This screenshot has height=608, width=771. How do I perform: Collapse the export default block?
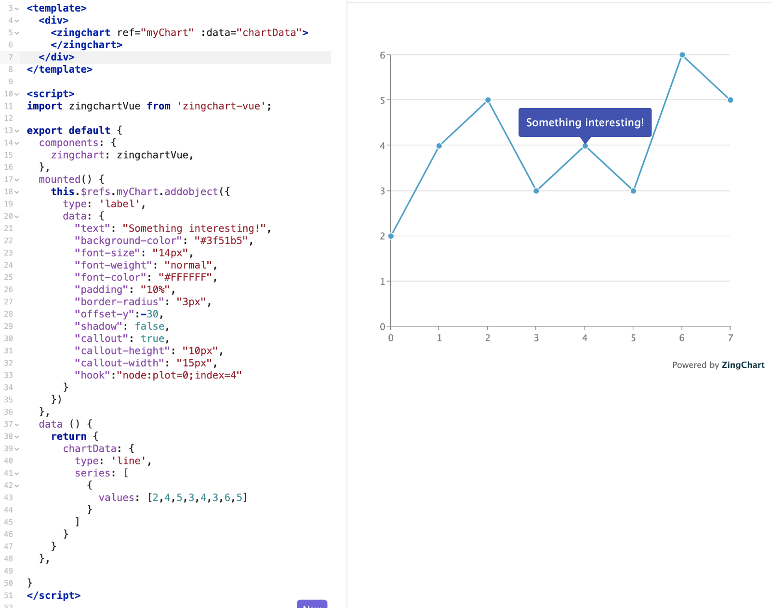pyautogui.click(x=17, y=130)
